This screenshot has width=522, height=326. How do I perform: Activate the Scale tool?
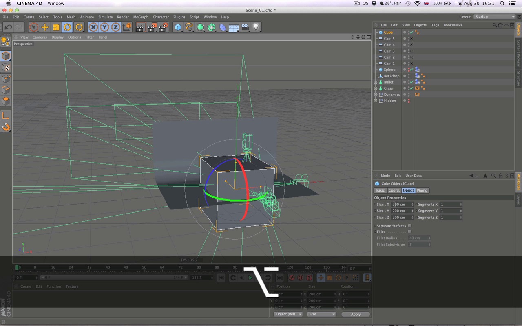coord(56,27)
